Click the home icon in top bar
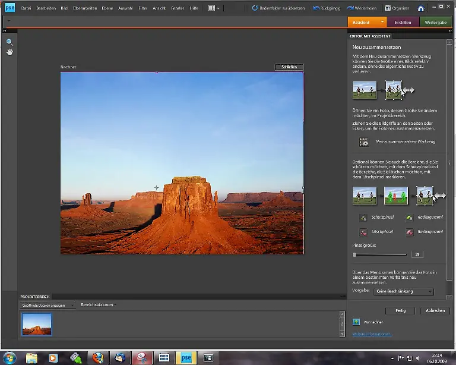This screenshot has width=456, height=365. [420, 8]
